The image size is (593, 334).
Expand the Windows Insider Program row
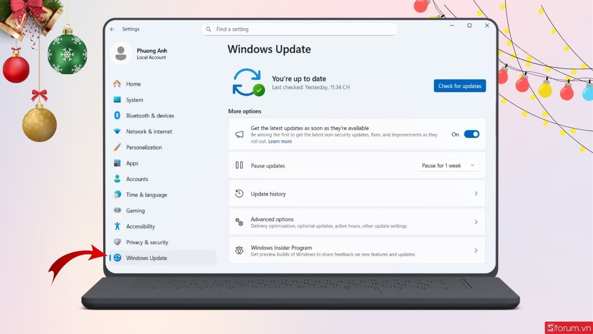tap(476, 250)
